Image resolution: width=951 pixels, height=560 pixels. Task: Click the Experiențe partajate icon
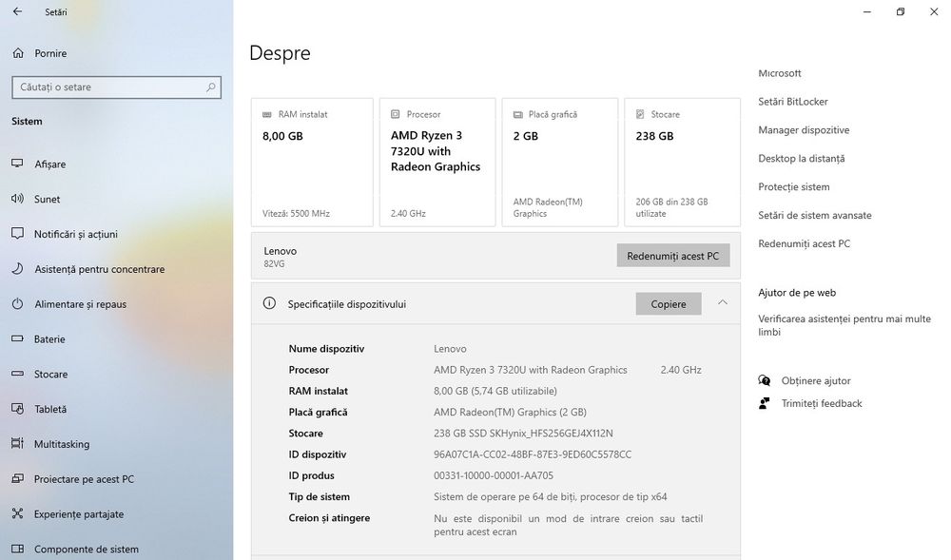(17, 514)
